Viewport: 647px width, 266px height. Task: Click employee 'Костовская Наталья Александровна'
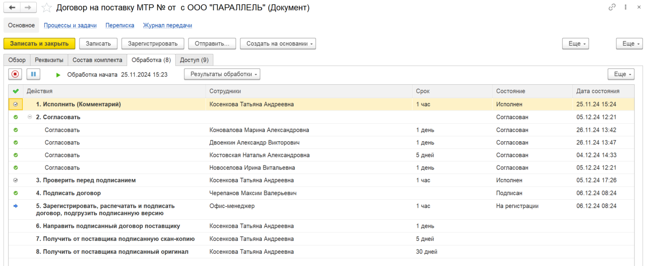(x=260, y=155)
